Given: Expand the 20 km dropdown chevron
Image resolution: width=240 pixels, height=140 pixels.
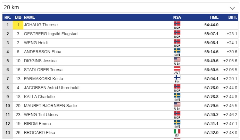Looking at the screenshot, I should 232,8.
